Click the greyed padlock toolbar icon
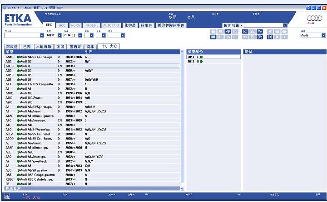 pyautogui.click(x=213, y=32)
